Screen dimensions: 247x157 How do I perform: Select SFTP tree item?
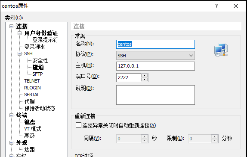(37, 74)
